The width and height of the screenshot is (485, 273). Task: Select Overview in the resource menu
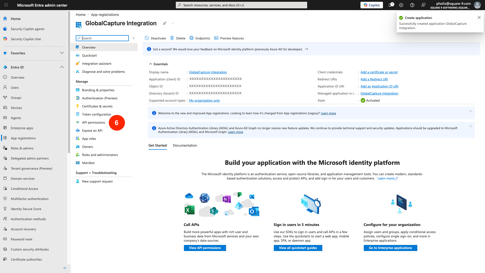104,47
